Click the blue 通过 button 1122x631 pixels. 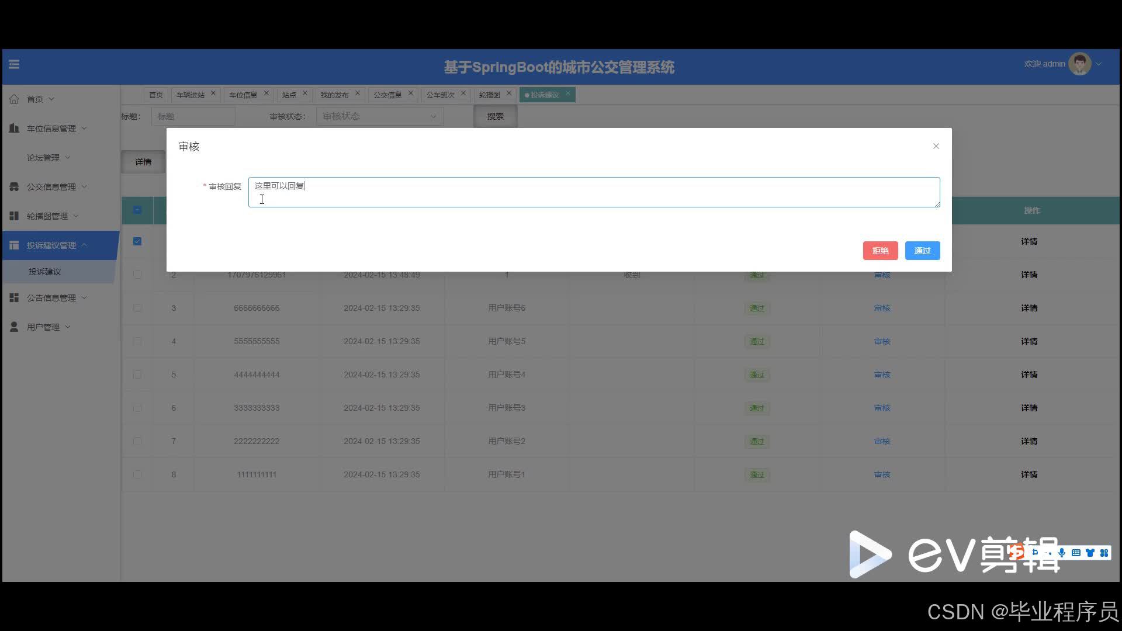922,251
